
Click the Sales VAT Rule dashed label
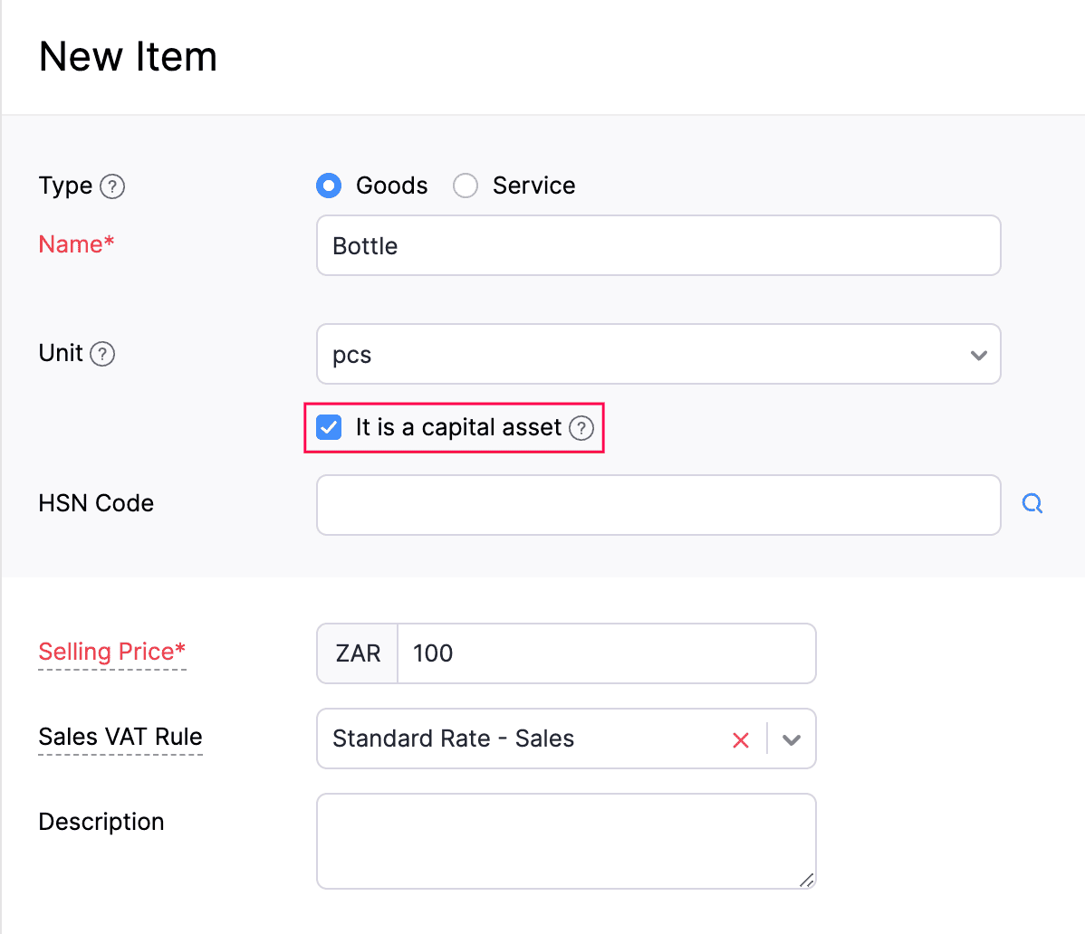tap(120, 737)
